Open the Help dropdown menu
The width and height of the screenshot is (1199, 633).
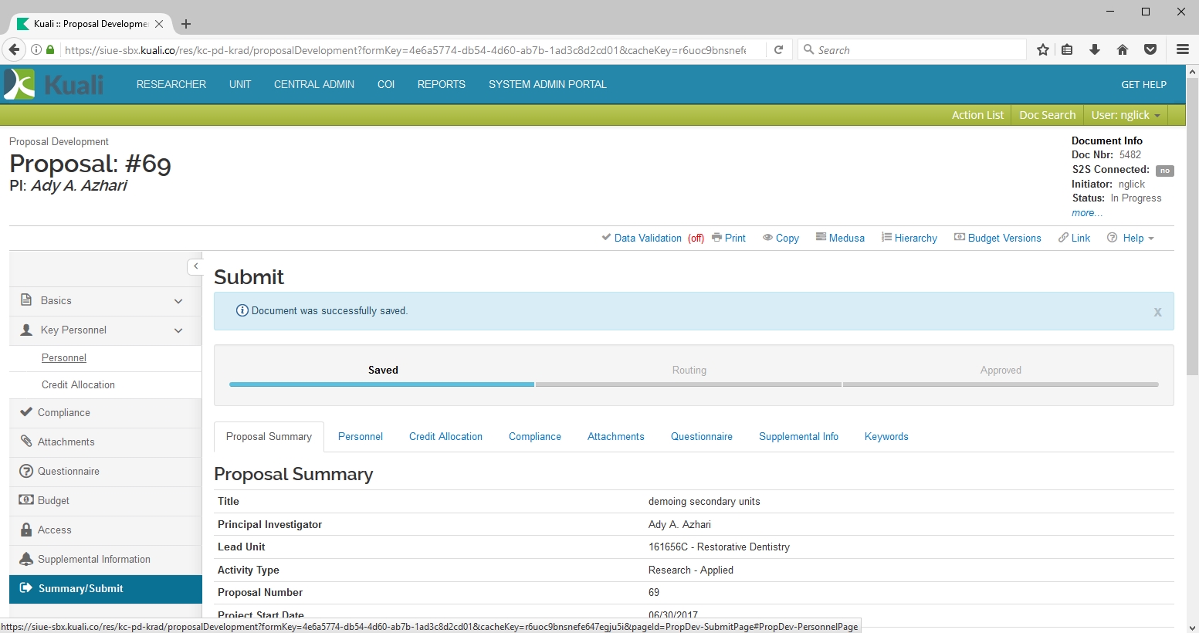1131,238
